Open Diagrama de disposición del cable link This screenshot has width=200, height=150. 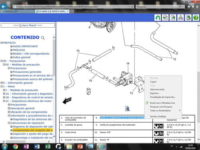pos(33,126)
